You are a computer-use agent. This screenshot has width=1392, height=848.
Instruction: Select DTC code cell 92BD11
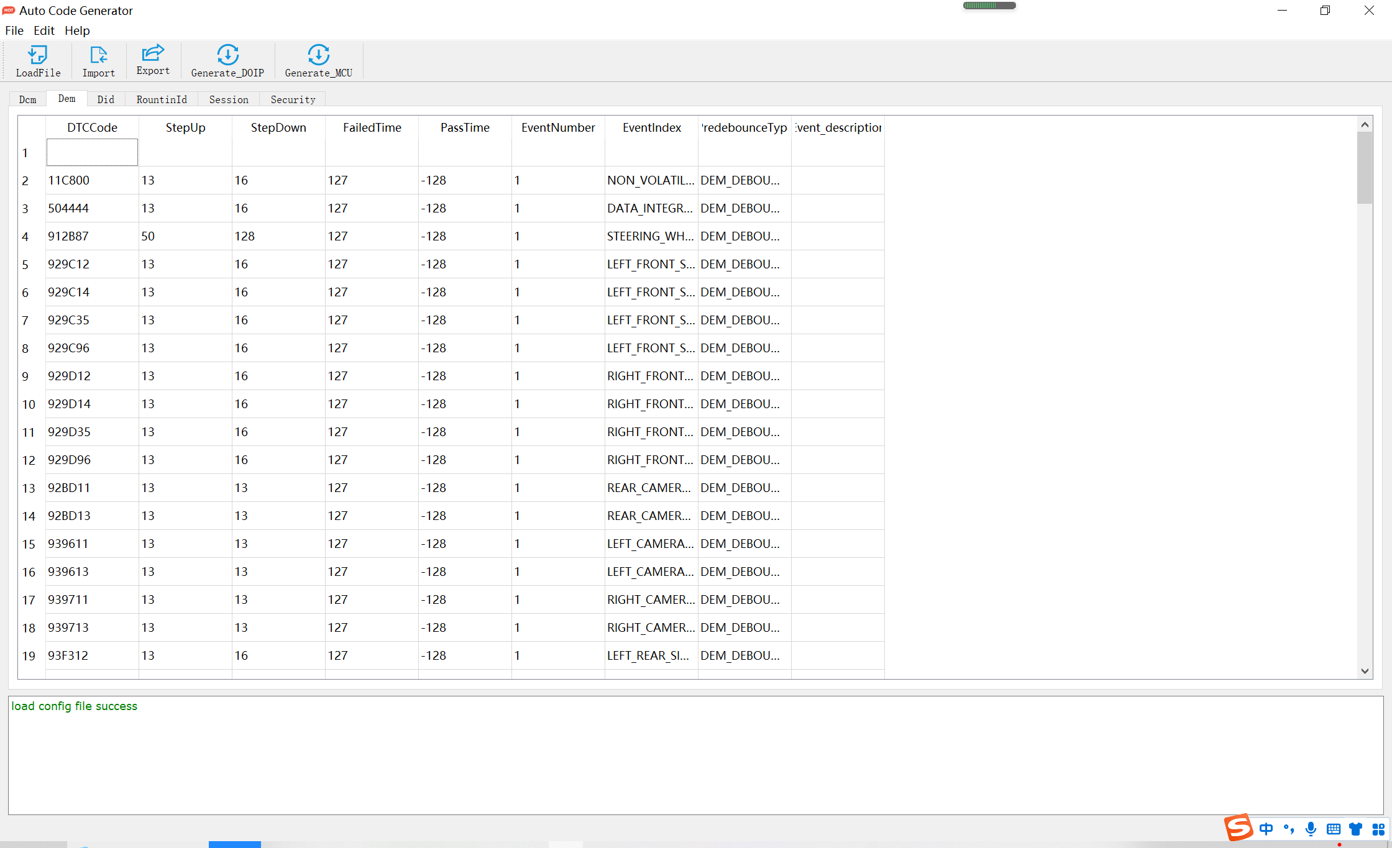(x=92, y=488)
